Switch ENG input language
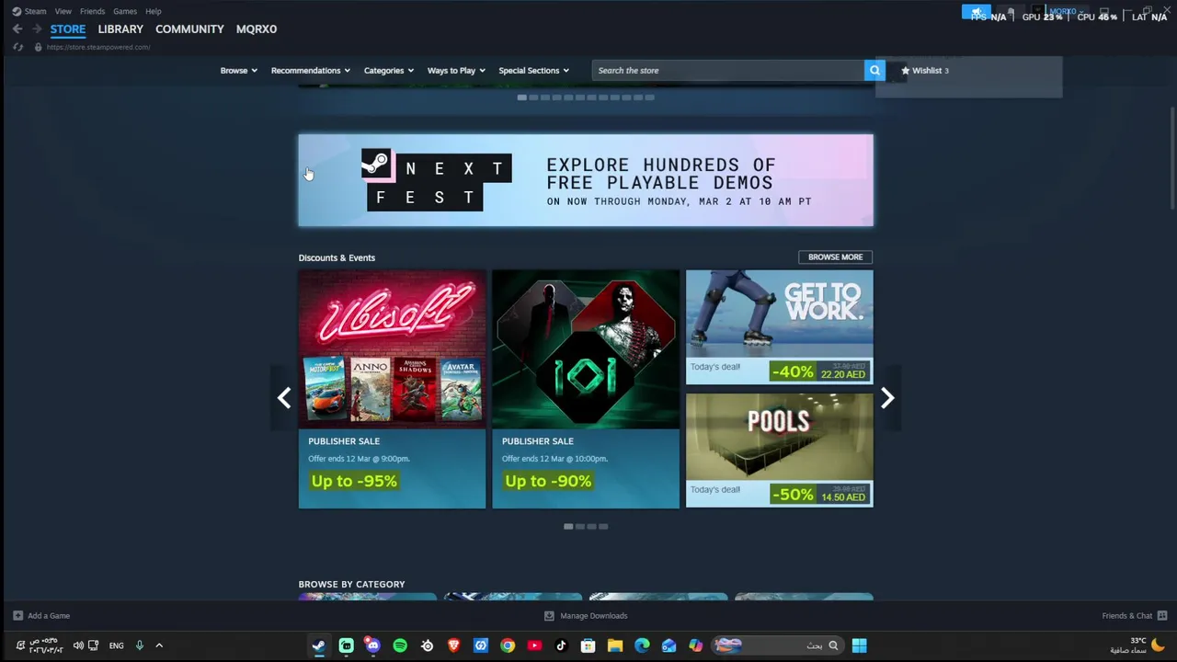Screen dimensions: 1177x662 tap(116, 645)
